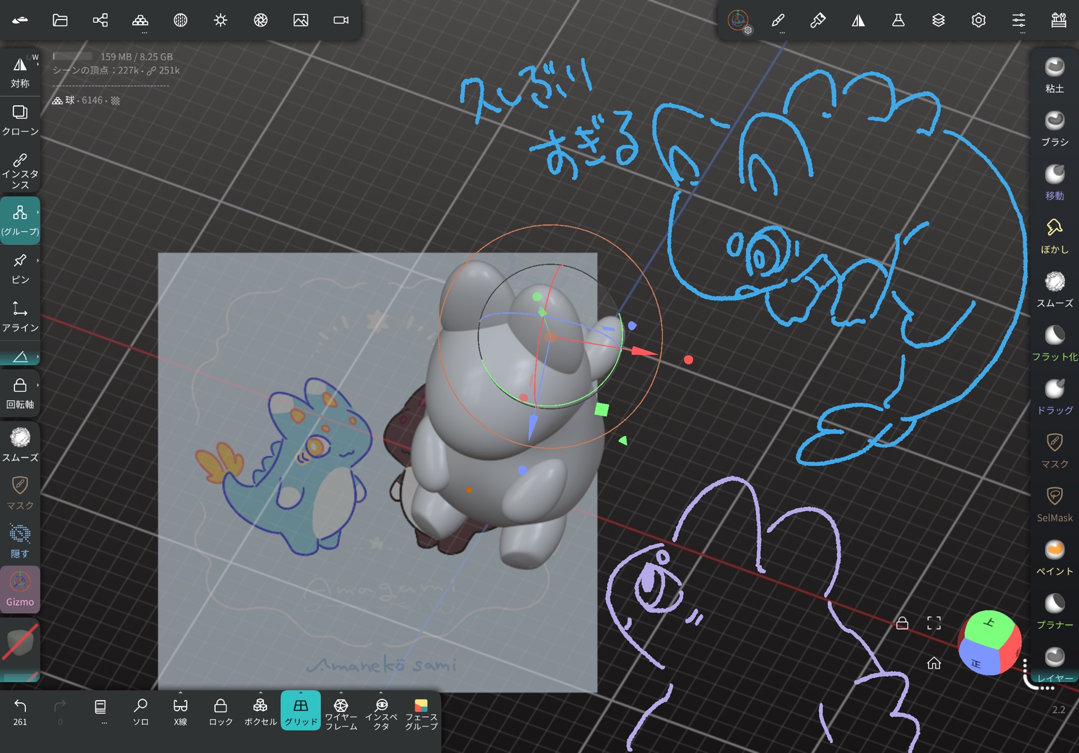Click the home view reset button

click(x=934, y=663)
